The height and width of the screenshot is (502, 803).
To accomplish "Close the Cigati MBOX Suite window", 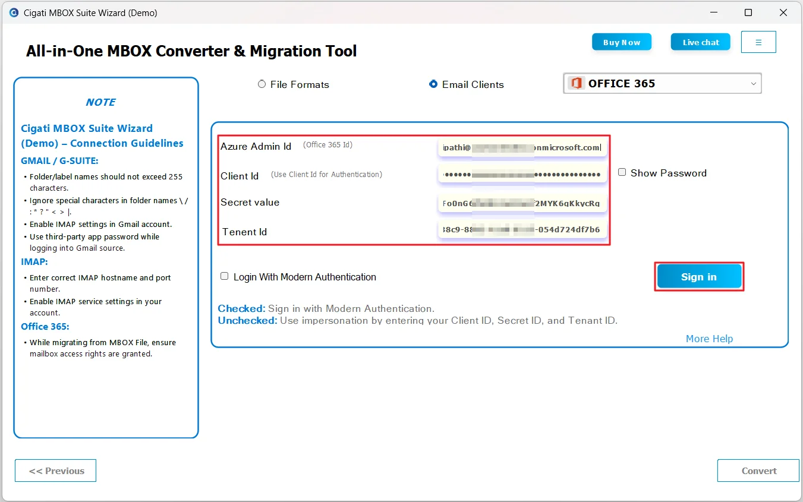I will pyautogui.click(x=783, y=12).
